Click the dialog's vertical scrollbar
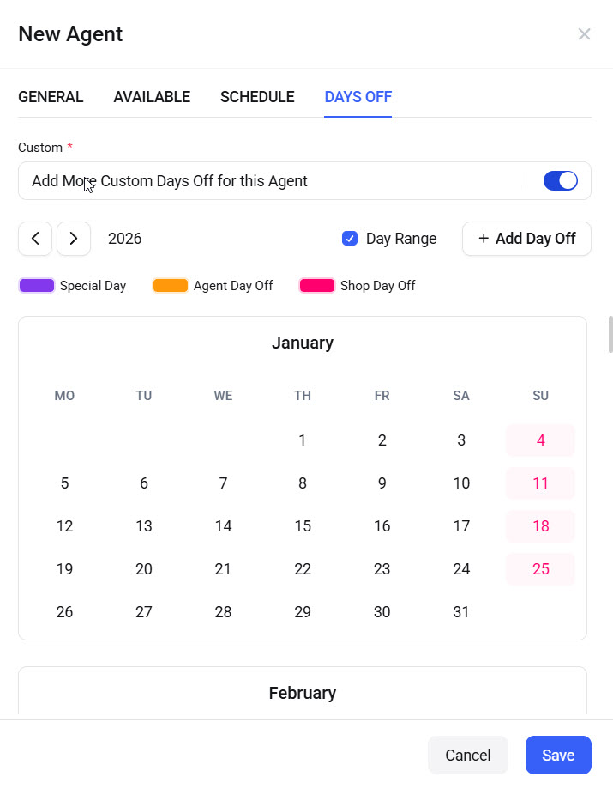 coord(610,335)
